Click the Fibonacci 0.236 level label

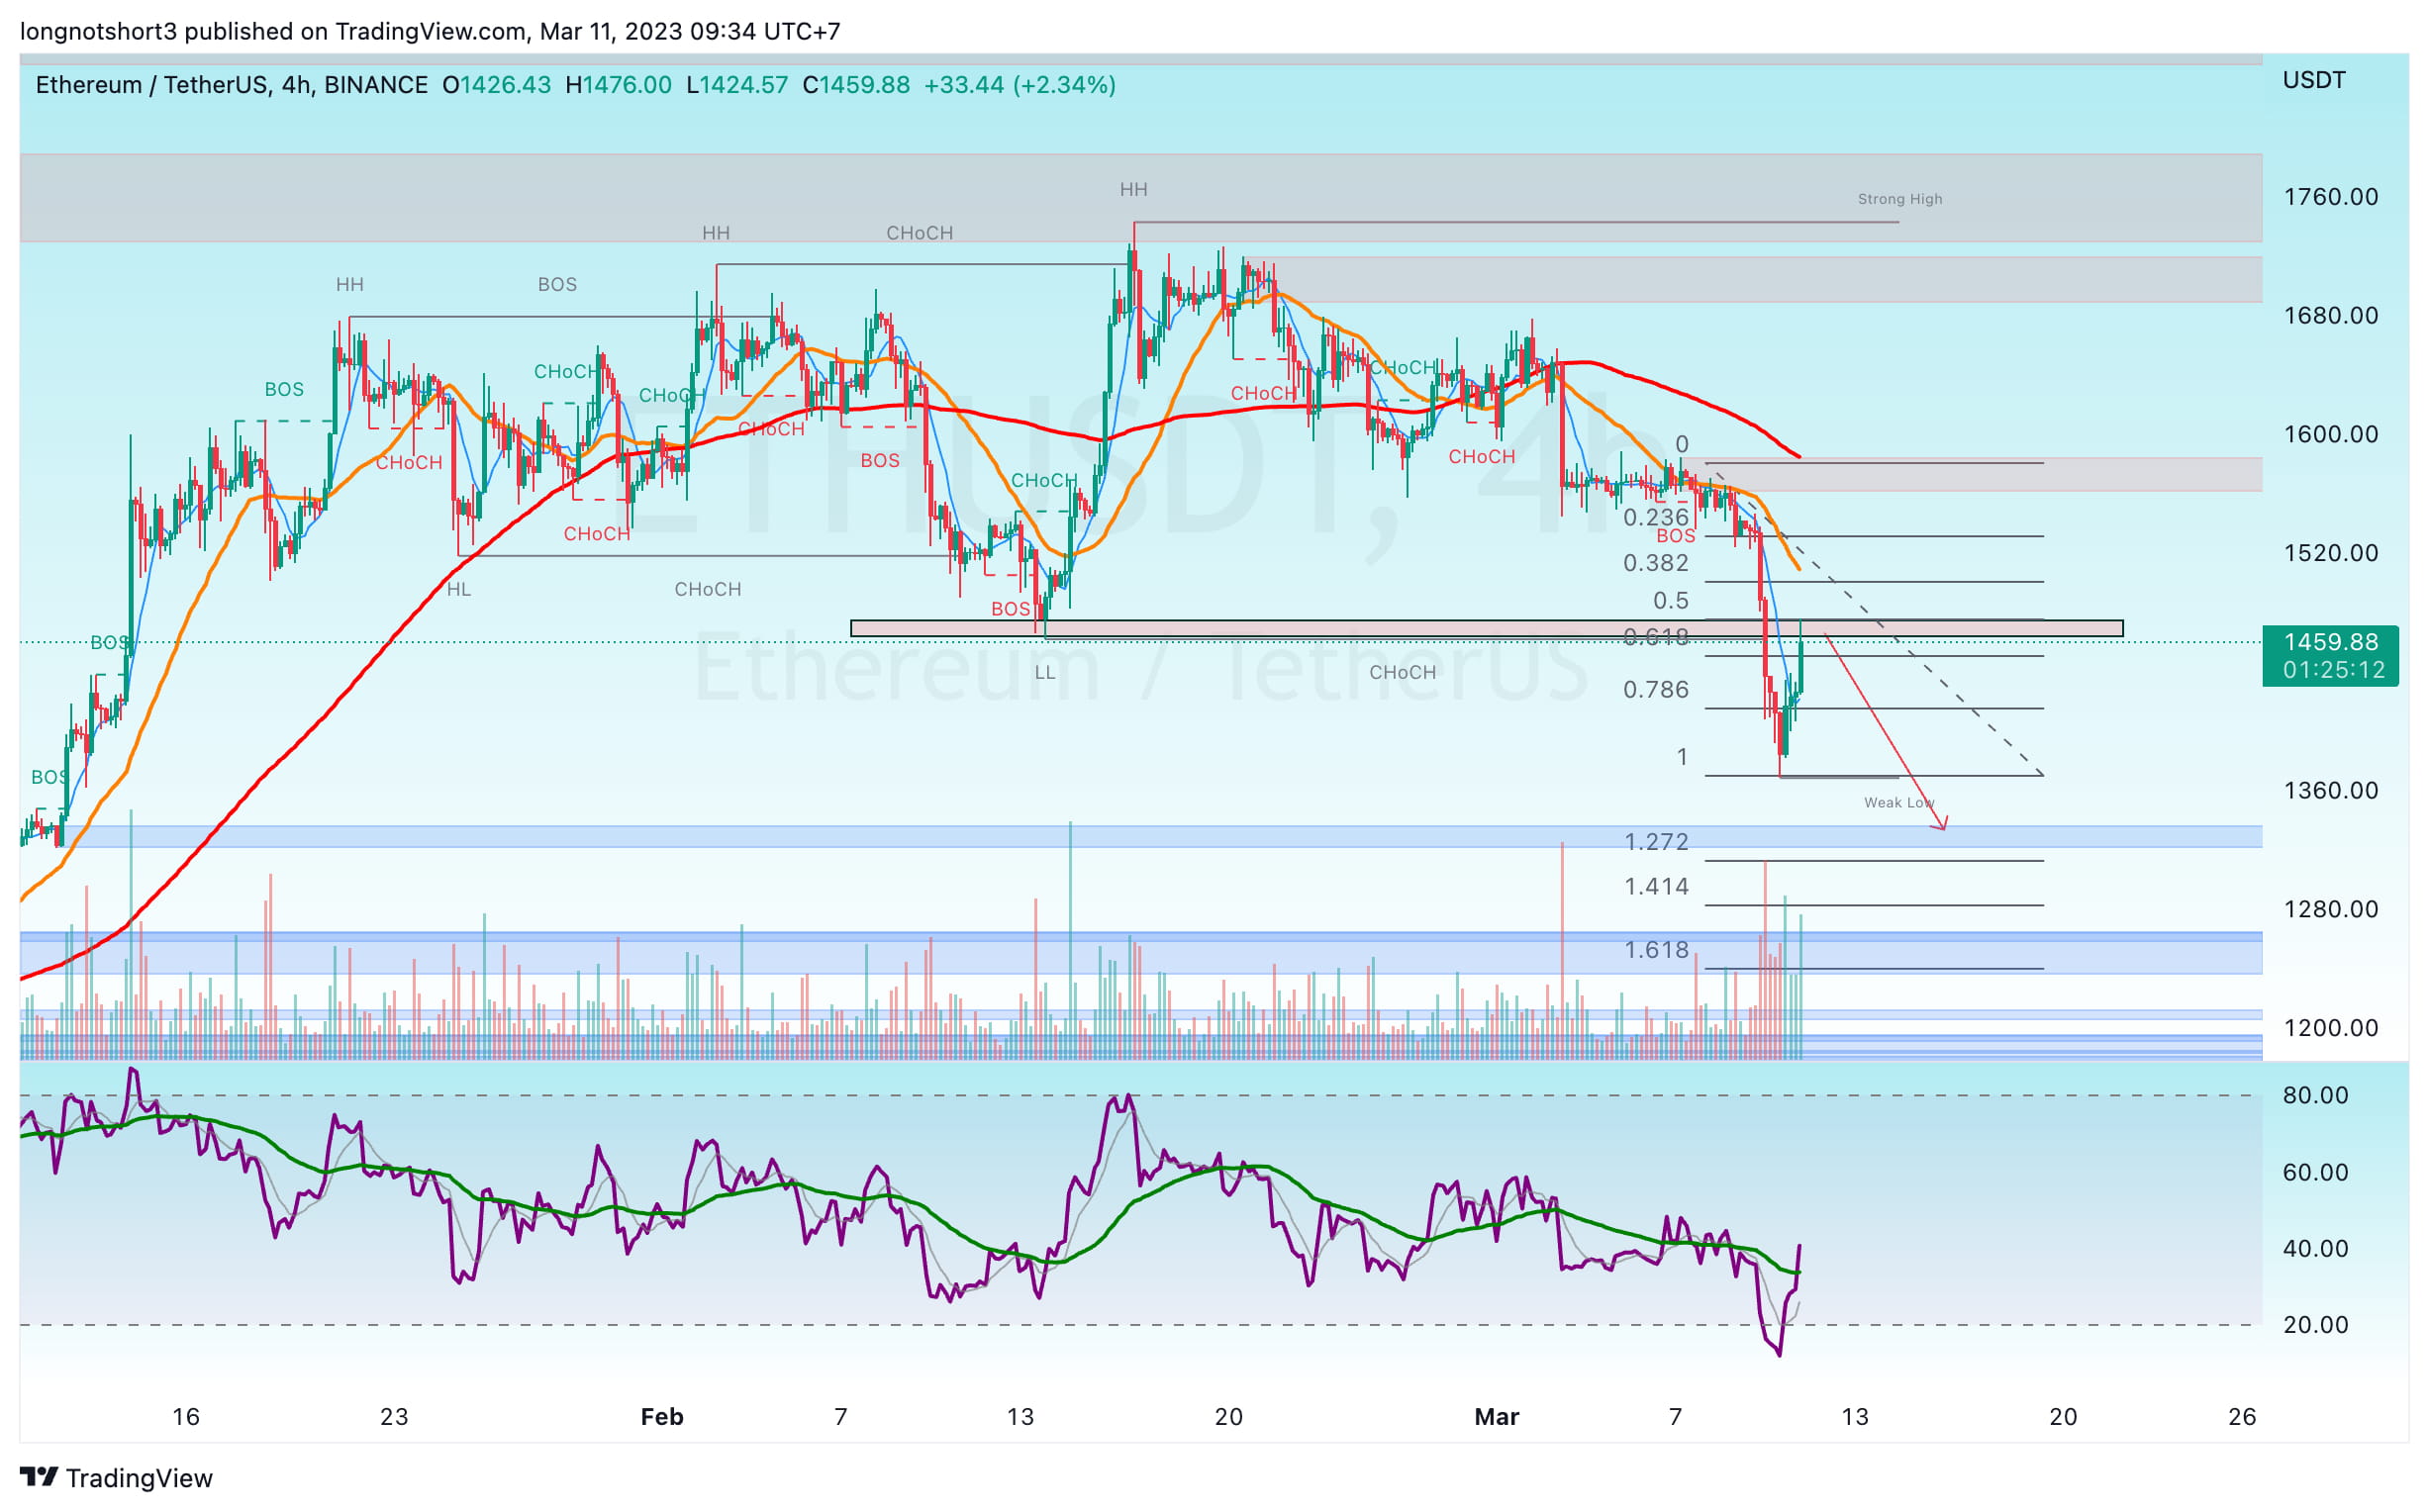click(x=1656, y=517)
